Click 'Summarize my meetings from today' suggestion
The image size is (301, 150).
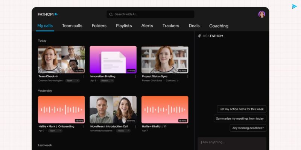point(240,118)
